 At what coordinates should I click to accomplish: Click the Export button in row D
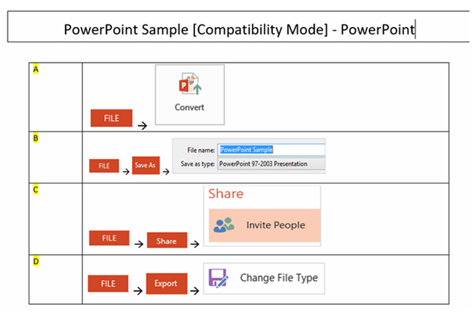166,284
